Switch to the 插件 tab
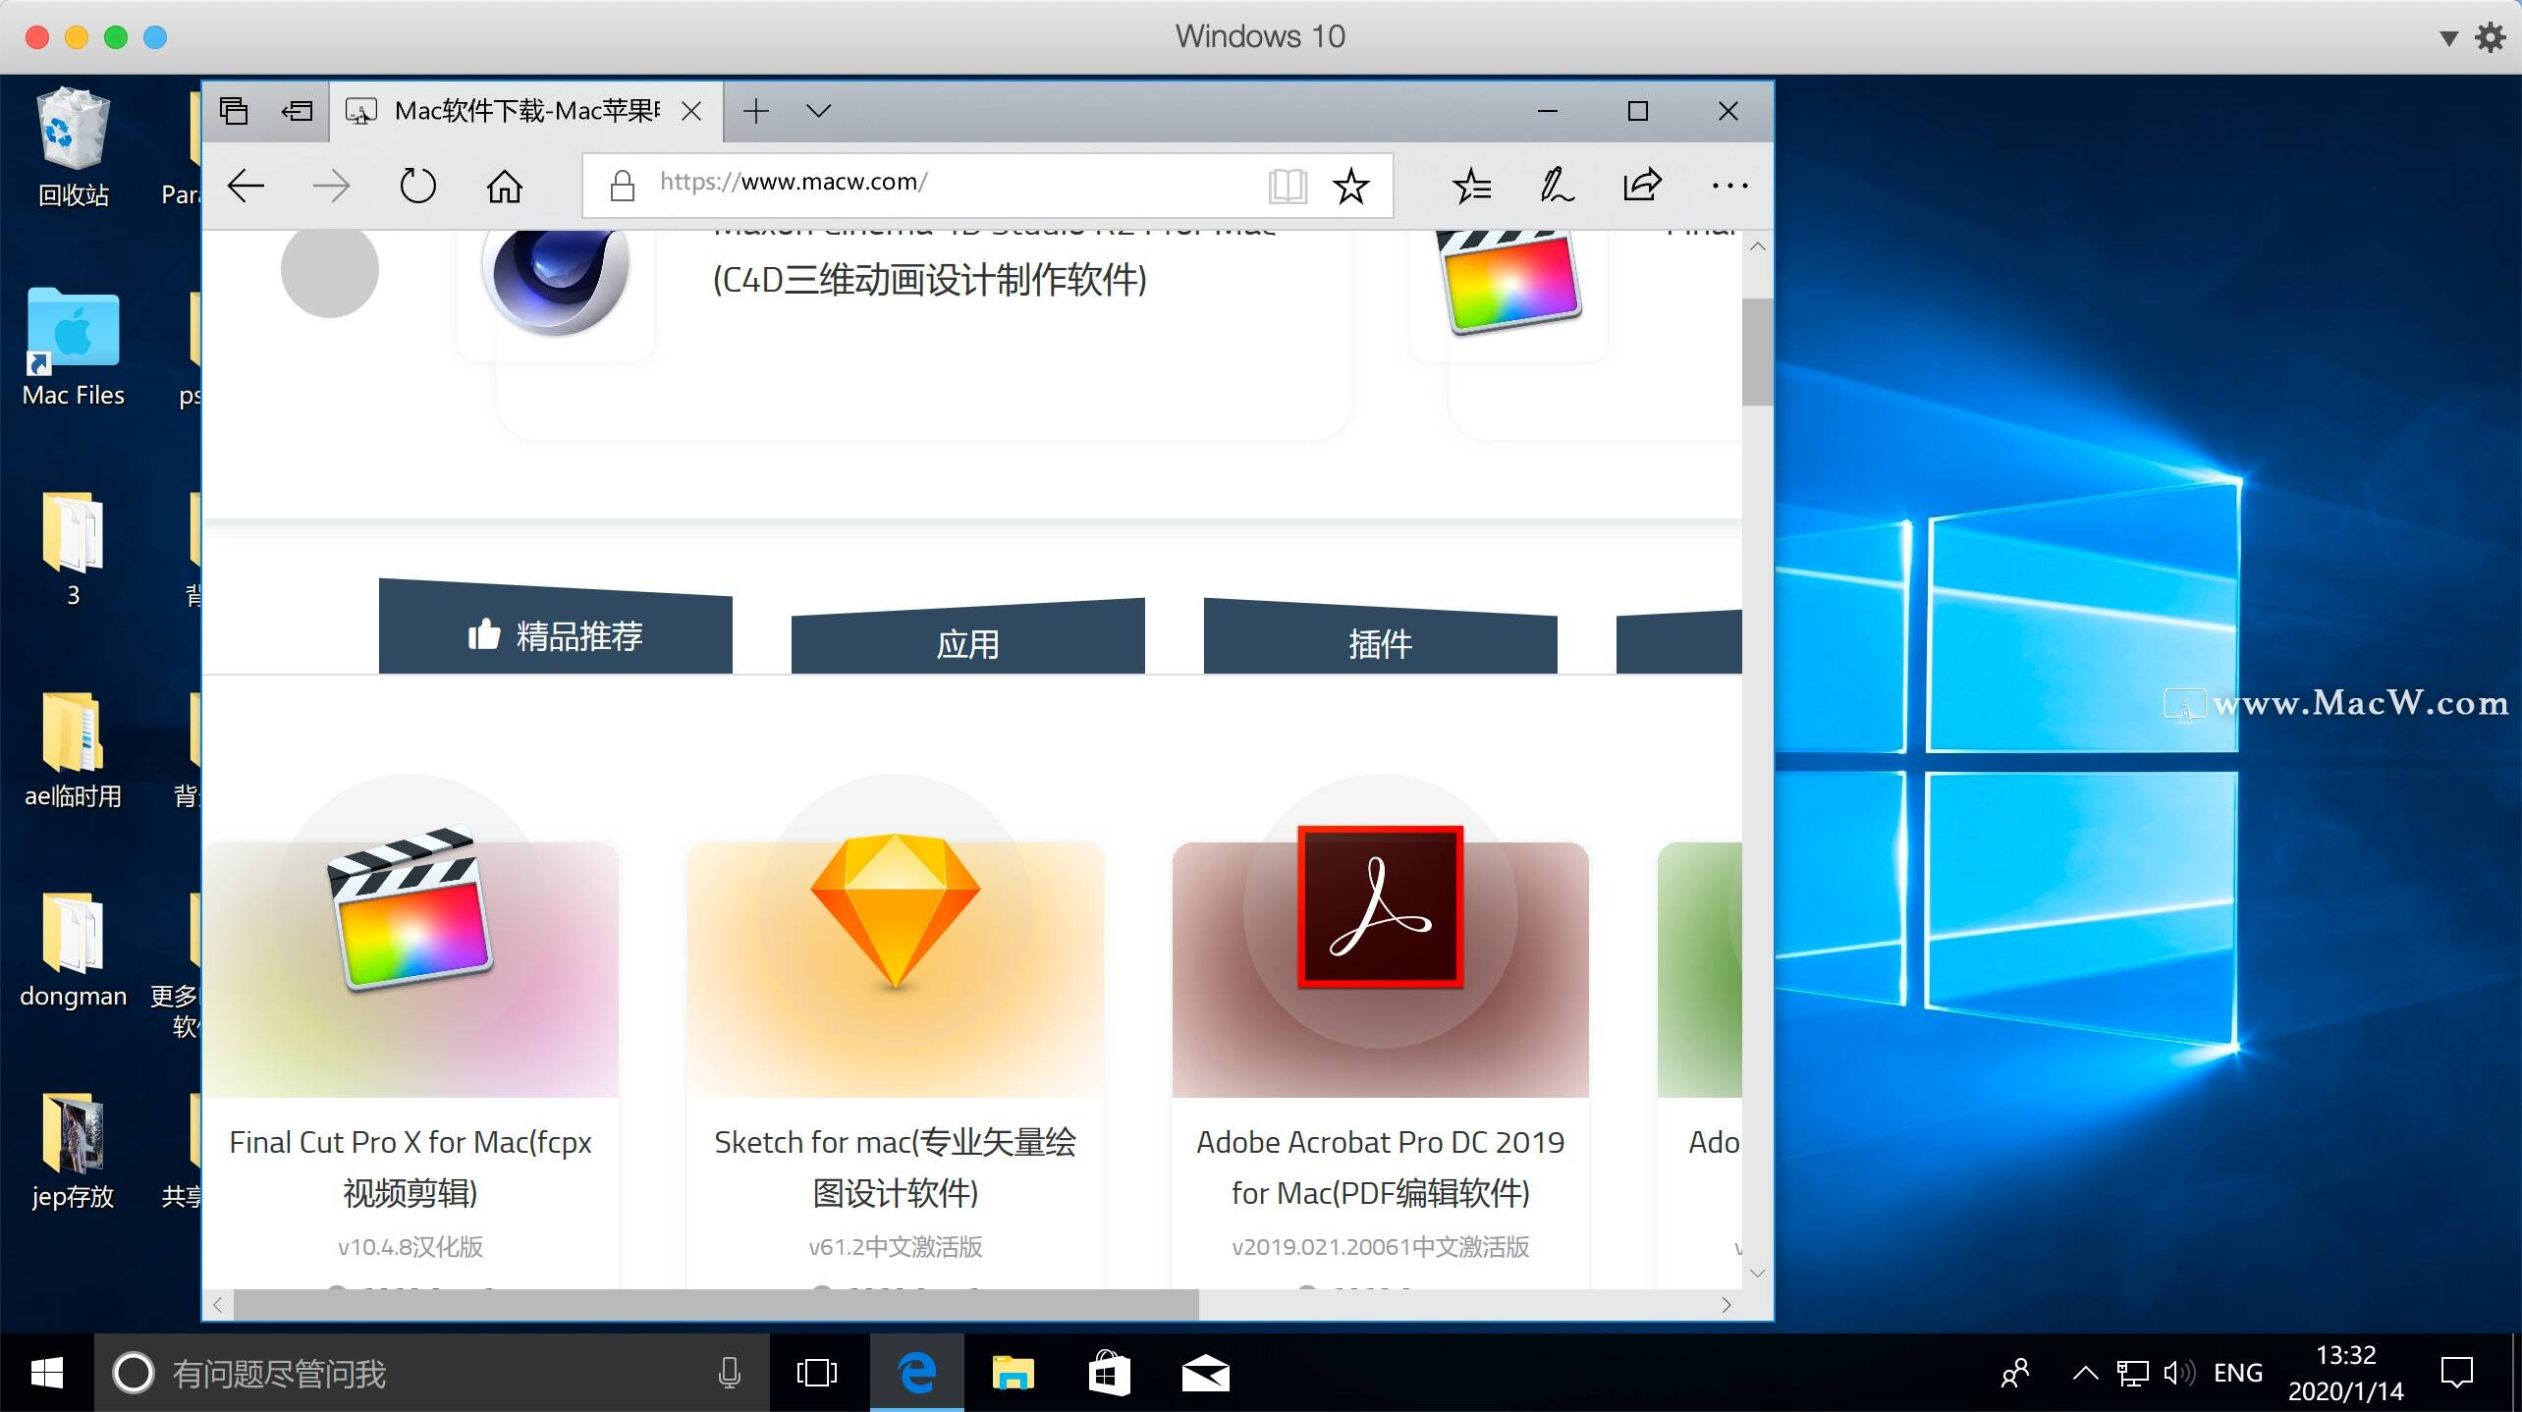Image resolution: width=2522 pixels, height=1412 pixels. point(1380,644)
